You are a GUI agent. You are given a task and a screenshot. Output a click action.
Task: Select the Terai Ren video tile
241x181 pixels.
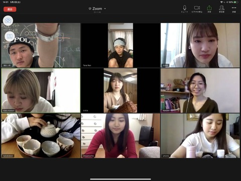(x=120, y=45)
